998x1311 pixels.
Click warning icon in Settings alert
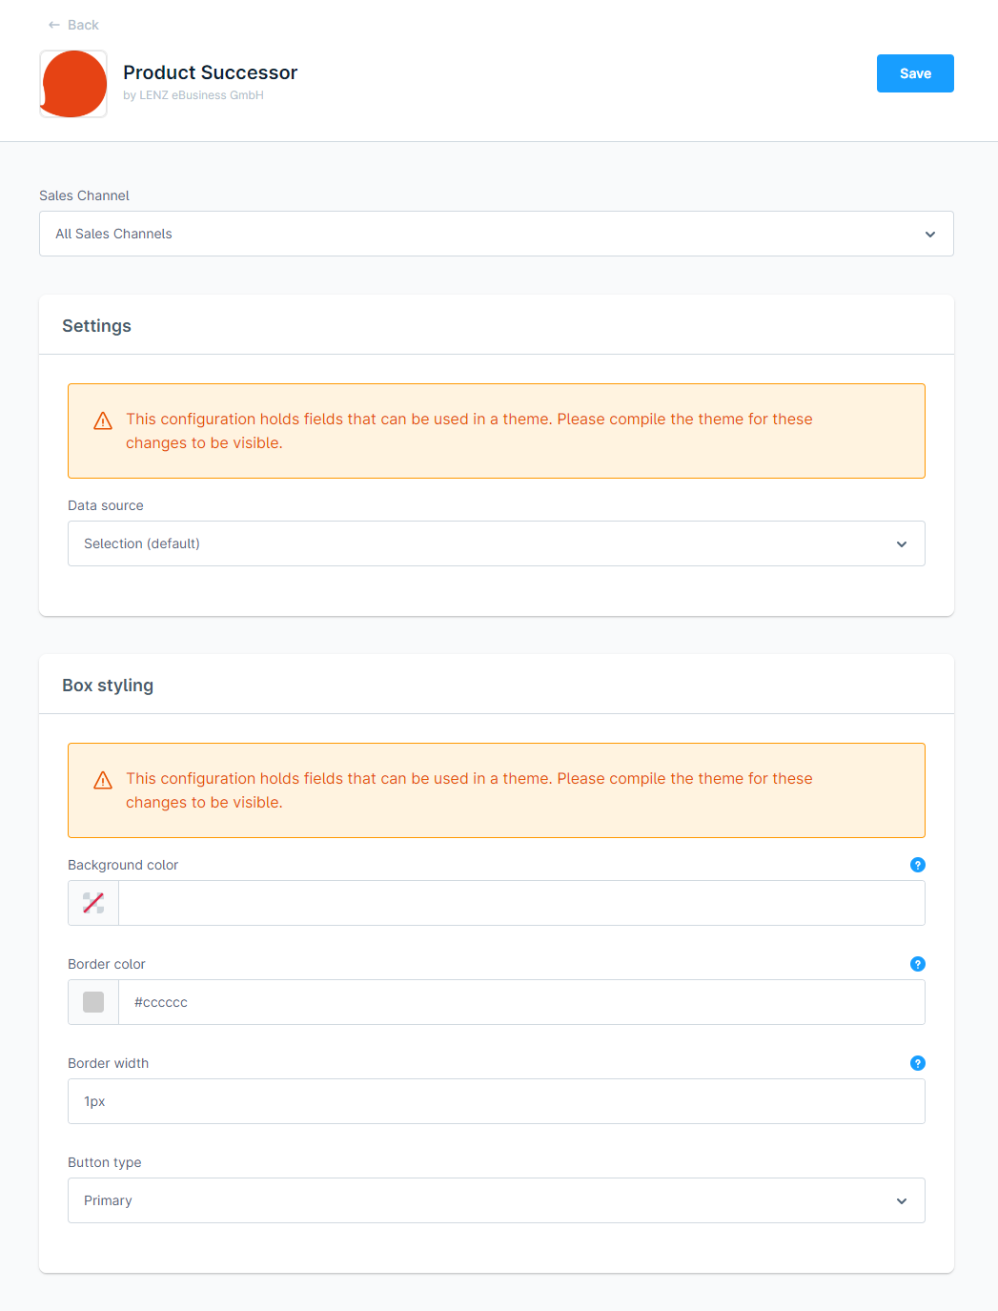tap(103, 420)
